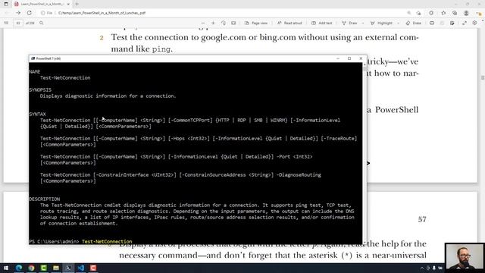Open the Windows Start menu
The image size is (485, 273).
6,268
